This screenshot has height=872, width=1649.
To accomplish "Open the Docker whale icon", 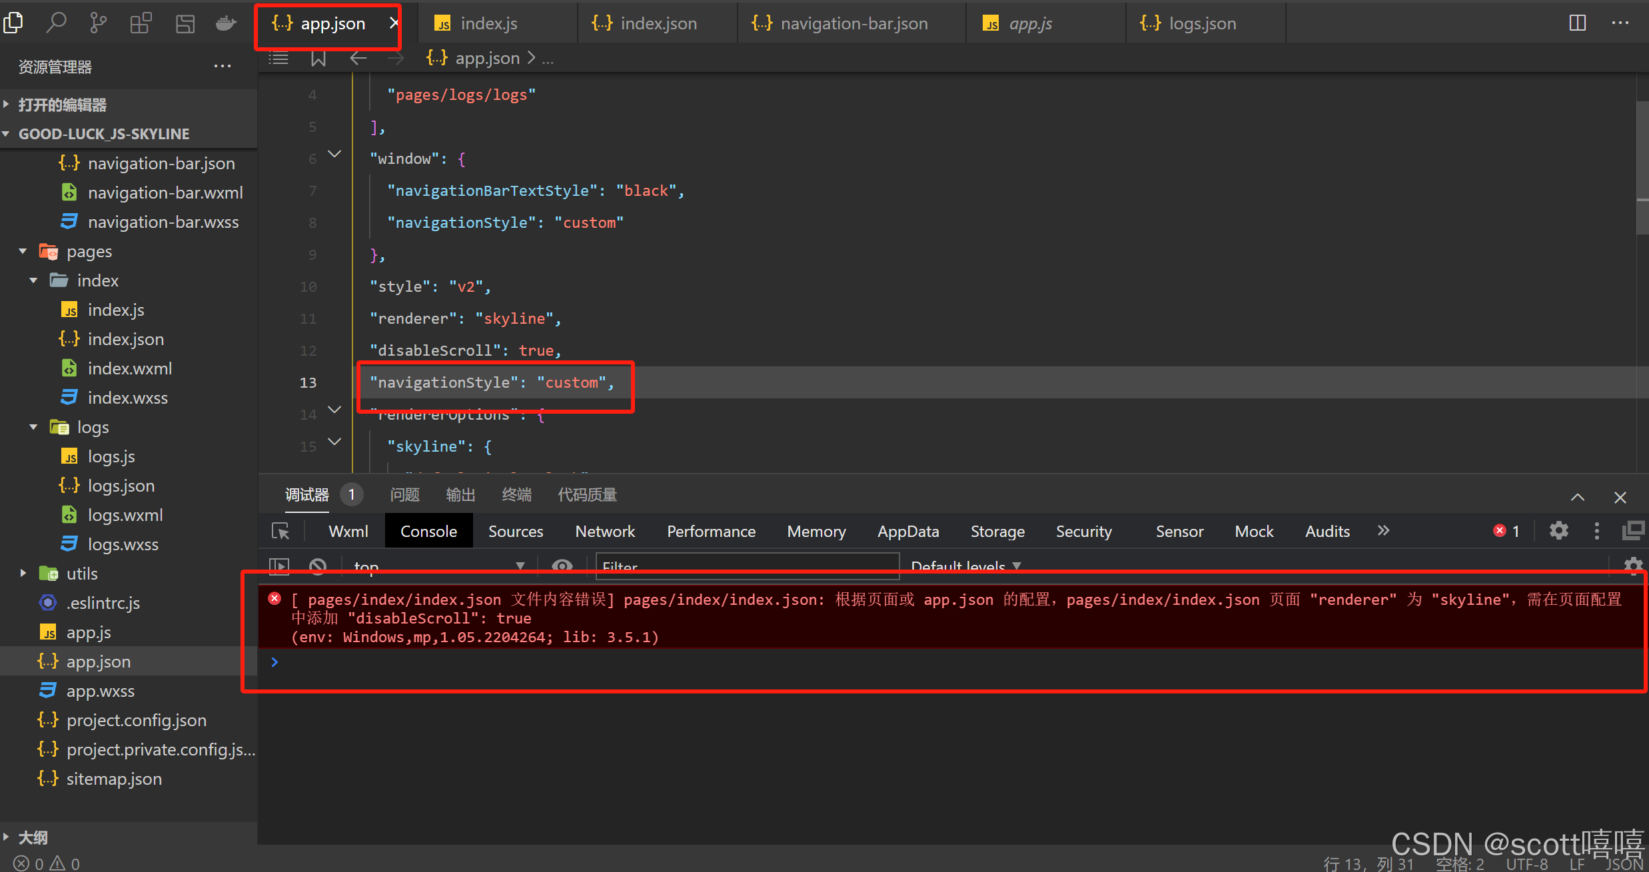I will pos(227,23).
